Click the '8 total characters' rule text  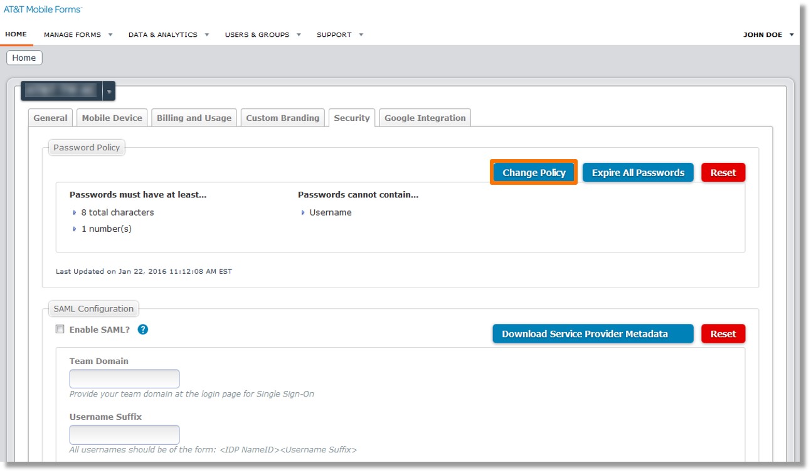117,212
